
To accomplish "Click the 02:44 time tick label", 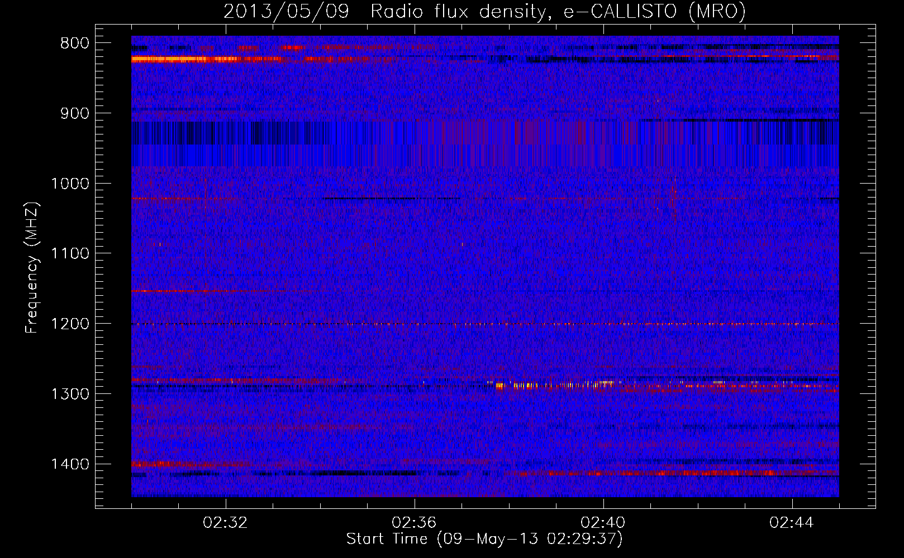I will pos(792,523).
